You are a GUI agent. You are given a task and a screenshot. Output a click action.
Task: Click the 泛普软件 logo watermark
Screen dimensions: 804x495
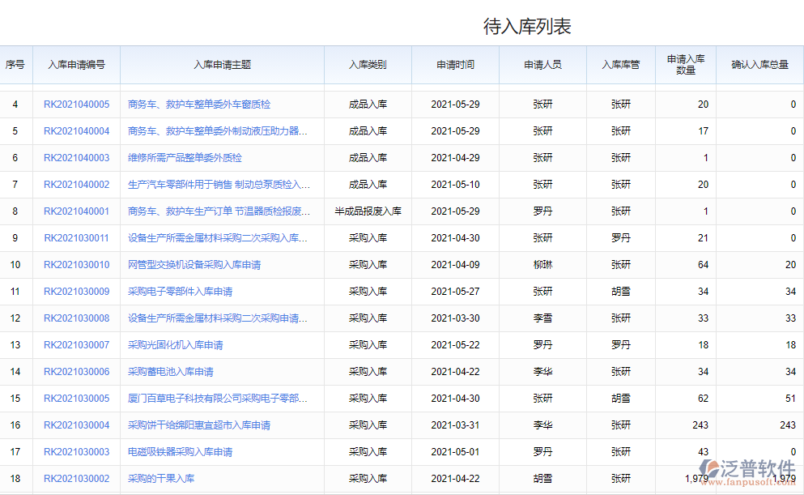click(747, 467)
